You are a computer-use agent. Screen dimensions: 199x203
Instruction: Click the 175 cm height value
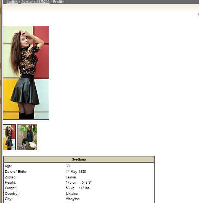71,183
